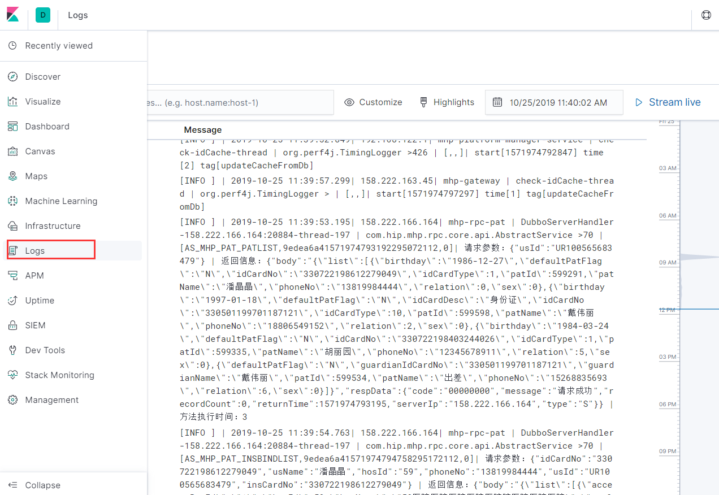Jump to 09 PM on timeline
Viewport: 719px width, 495px height.
[668, 451]
